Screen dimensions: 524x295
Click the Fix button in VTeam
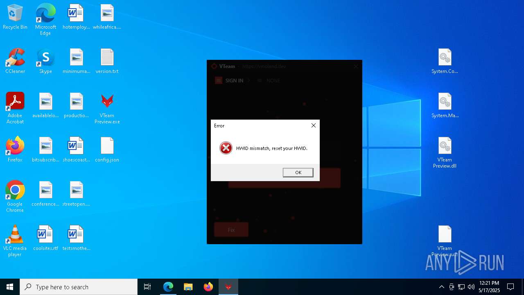point(231,230)
